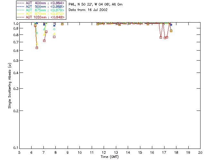This screenshot has width=206, height=165.
Task: Select the y-axis tick label '0.9'
Action: [x=16, y=28]
